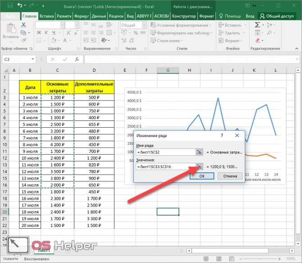The height and width of the screenshot is (263, 302).
Task: Click the Вход sign-in link
Action: click(x=250, y=16)
